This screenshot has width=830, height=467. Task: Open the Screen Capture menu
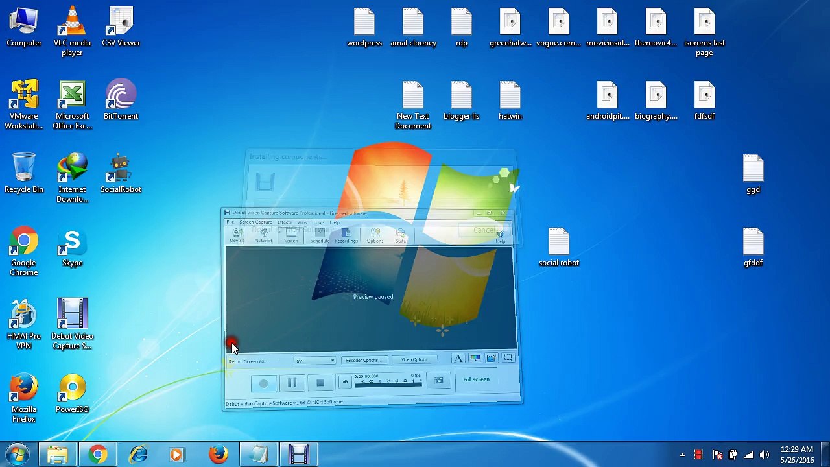255,222
